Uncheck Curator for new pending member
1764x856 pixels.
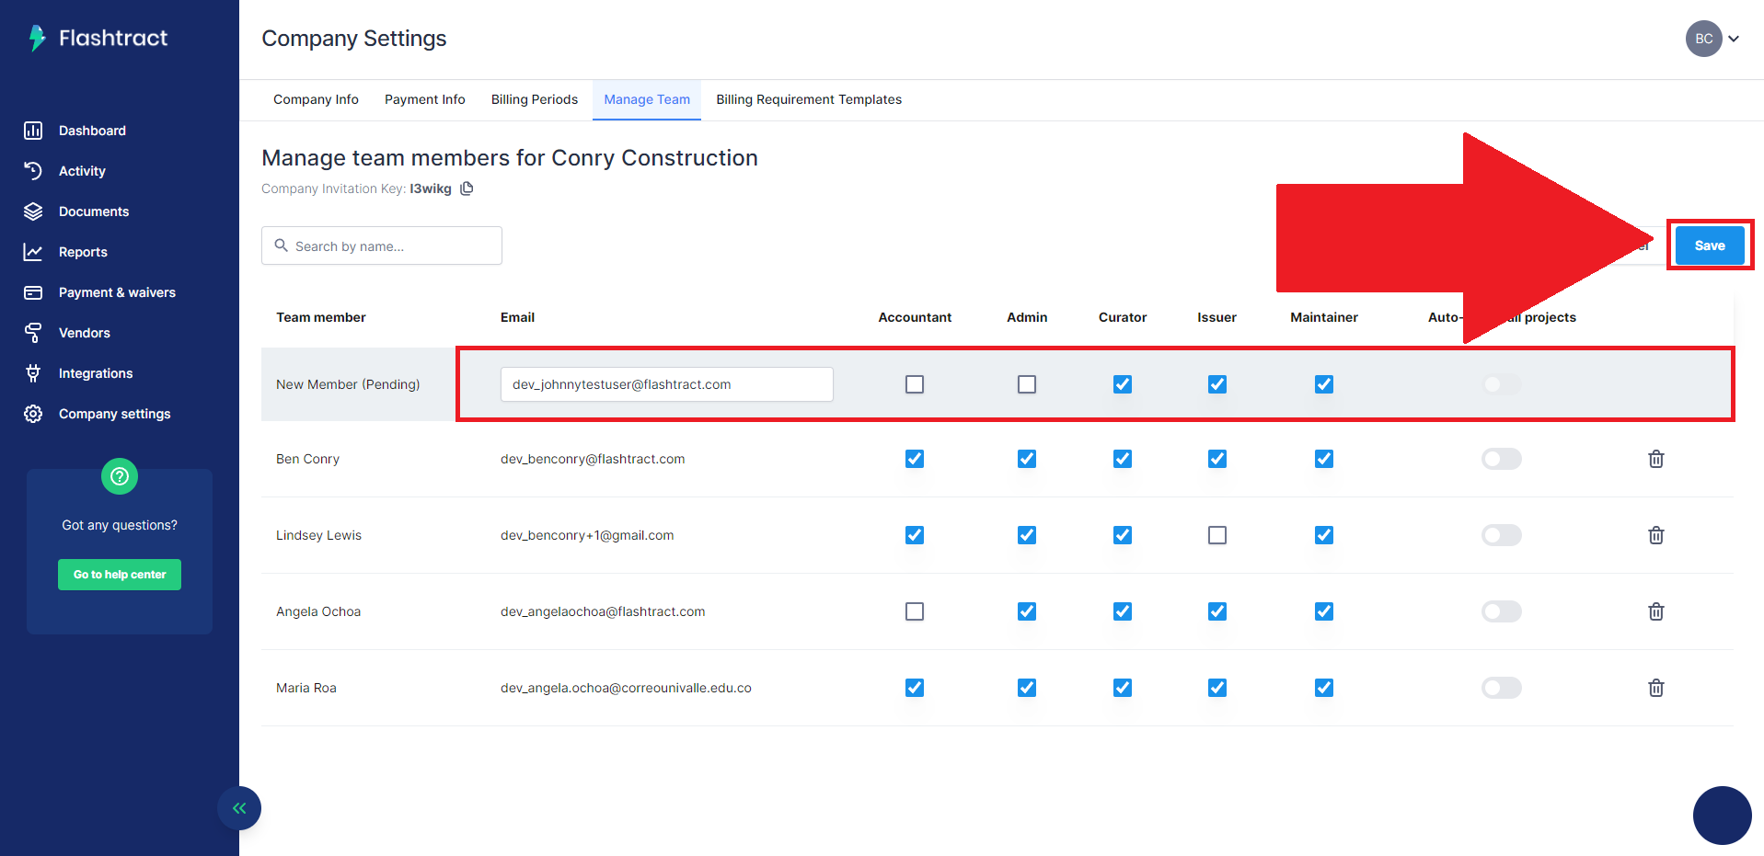[1123, 384]
